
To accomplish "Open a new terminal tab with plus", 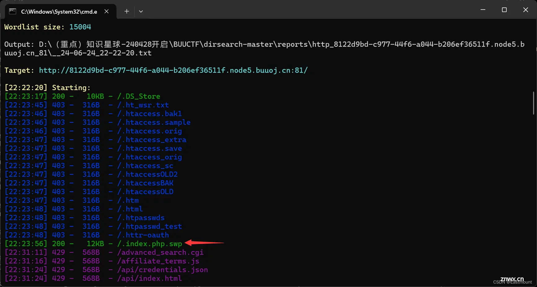I will click(x=127, y=11).
